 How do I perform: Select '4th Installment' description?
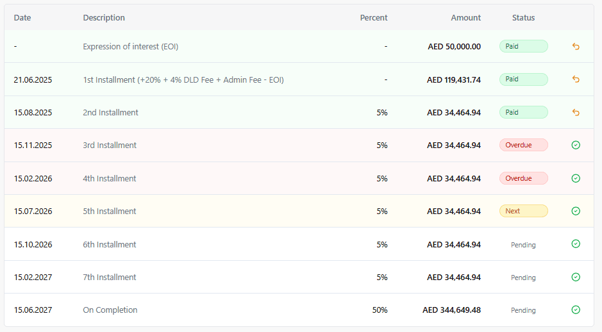click(x=110, y=178)
